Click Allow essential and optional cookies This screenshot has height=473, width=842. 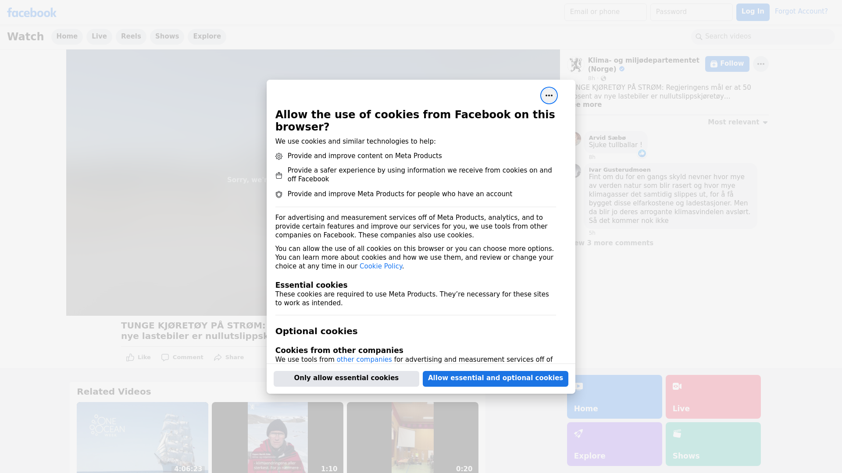(495, 378)
